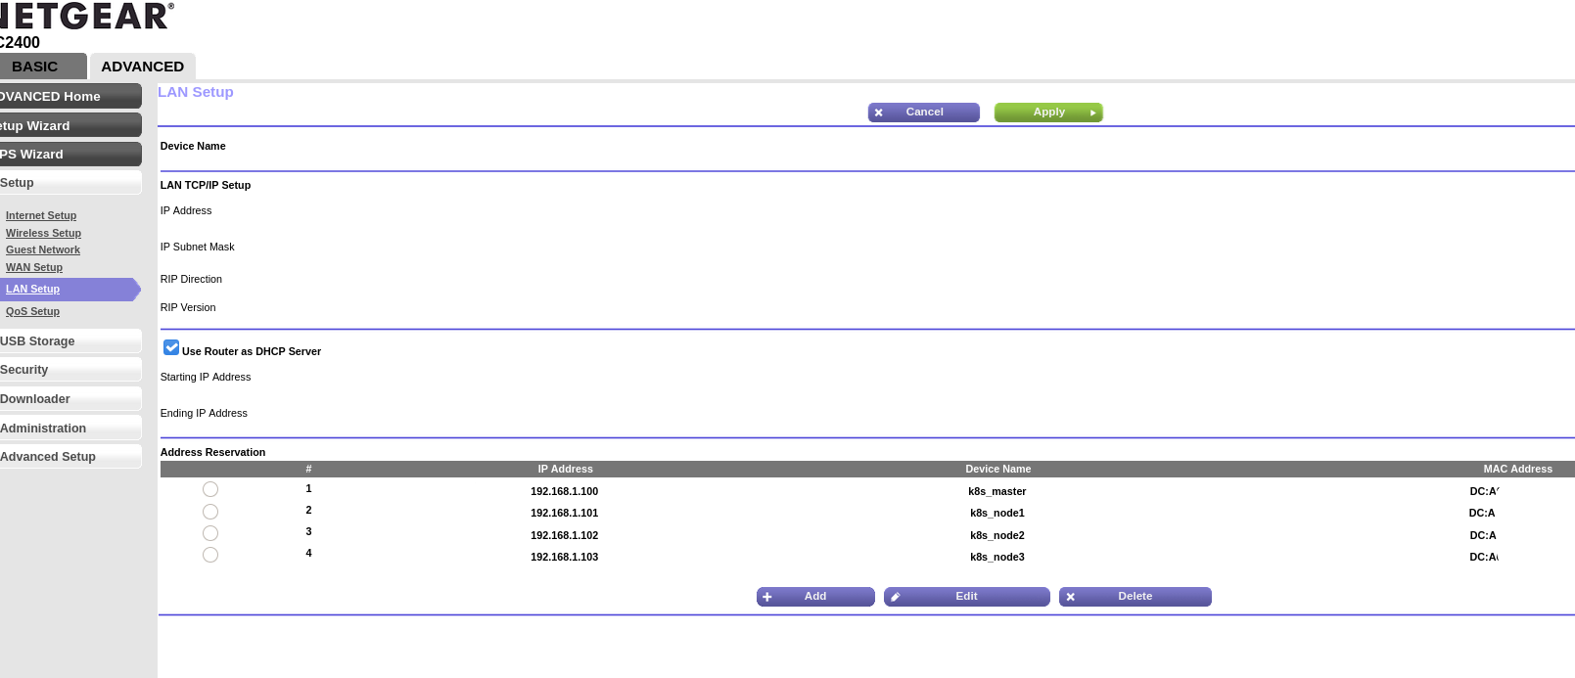Click the plus icon on Add
The height and width of the screenshot is (678, 1575).
tap(767, 597)
